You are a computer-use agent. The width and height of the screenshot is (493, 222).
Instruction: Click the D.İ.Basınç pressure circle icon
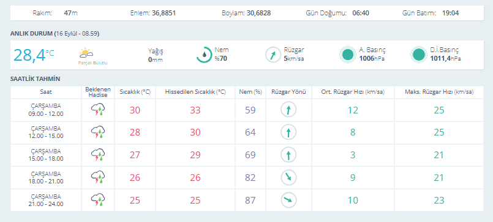coord(418,55)
